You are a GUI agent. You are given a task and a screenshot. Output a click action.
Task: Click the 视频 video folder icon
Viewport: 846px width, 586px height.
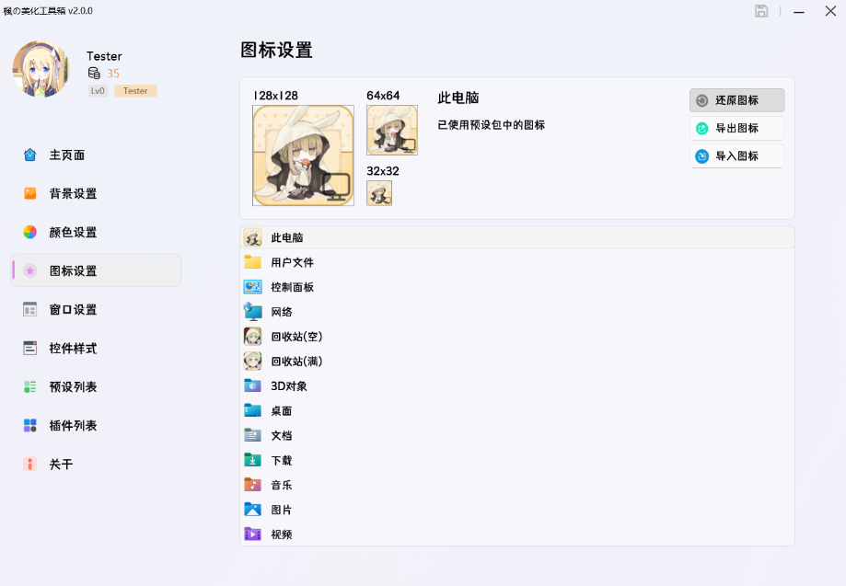point(253,534)
